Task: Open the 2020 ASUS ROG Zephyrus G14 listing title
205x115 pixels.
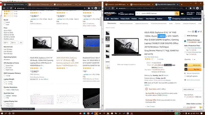Action: tap(68, 62)
